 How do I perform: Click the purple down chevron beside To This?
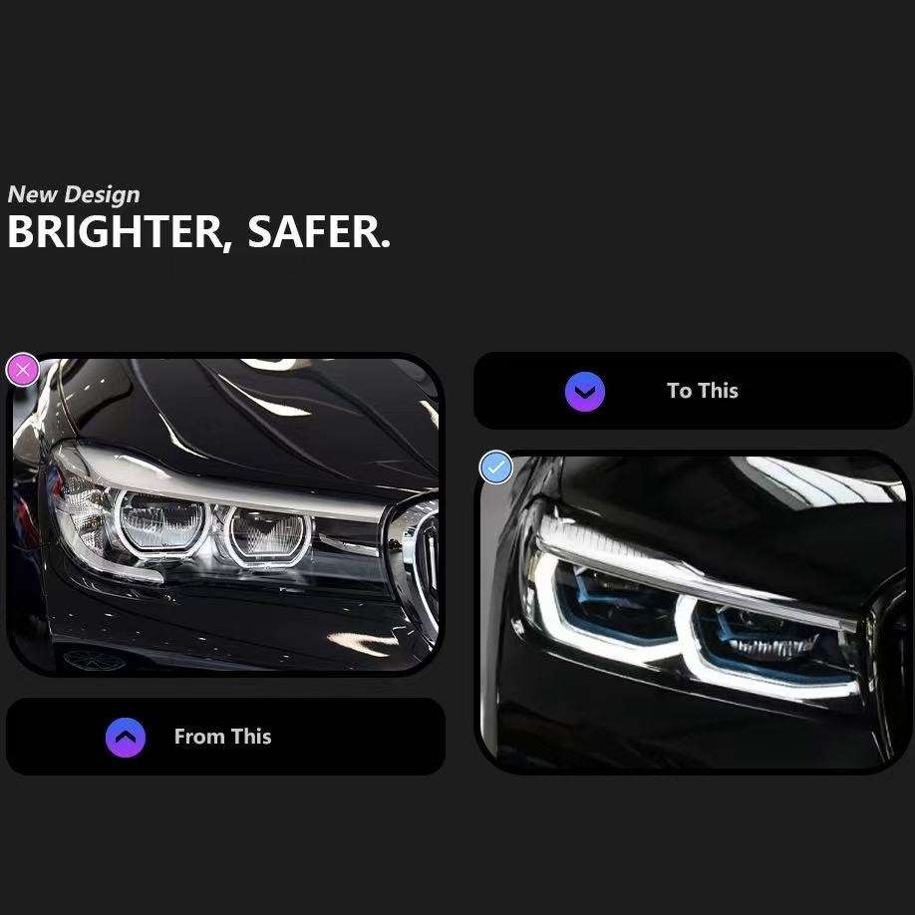click(585, 392)
